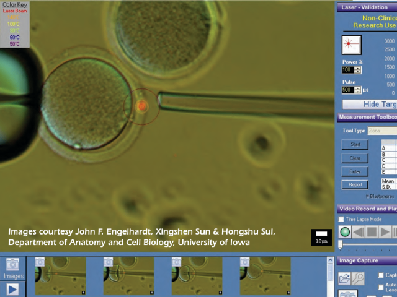Open fourth captured image thumbnail
Screen dimensions: 397x297
point(265,276)
